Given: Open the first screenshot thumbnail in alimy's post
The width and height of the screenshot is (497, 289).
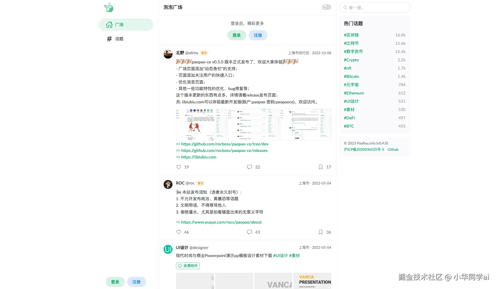Looking at the screenshot, I should pyautogui.click(x=202, y=124).
